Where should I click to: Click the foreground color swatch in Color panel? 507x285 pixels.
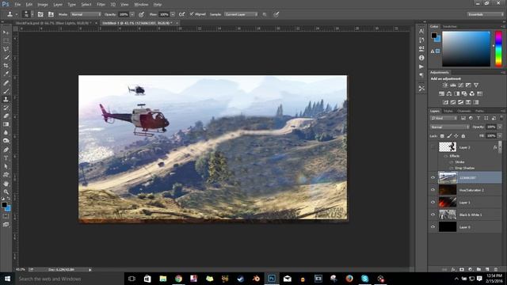(434, 35)
